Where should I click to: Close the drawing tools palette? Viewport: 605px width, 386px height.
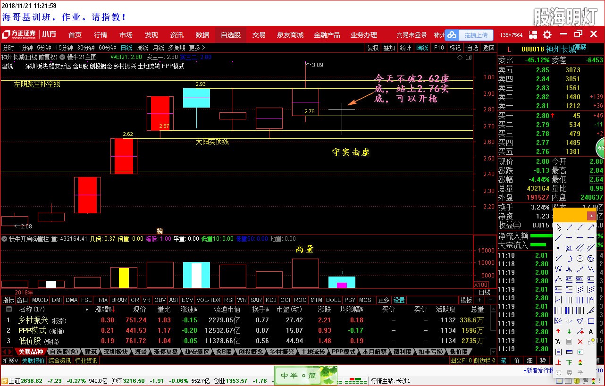tap(591, 216)
